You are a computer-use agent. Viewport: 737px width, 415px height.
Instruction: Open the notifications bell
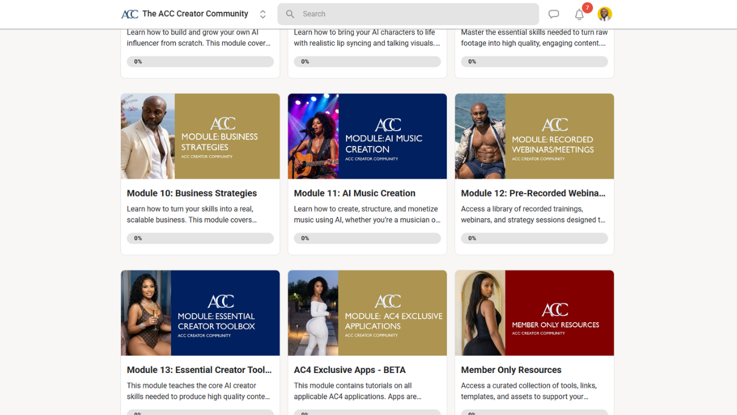pyautogui.click(x=580, y=14)
